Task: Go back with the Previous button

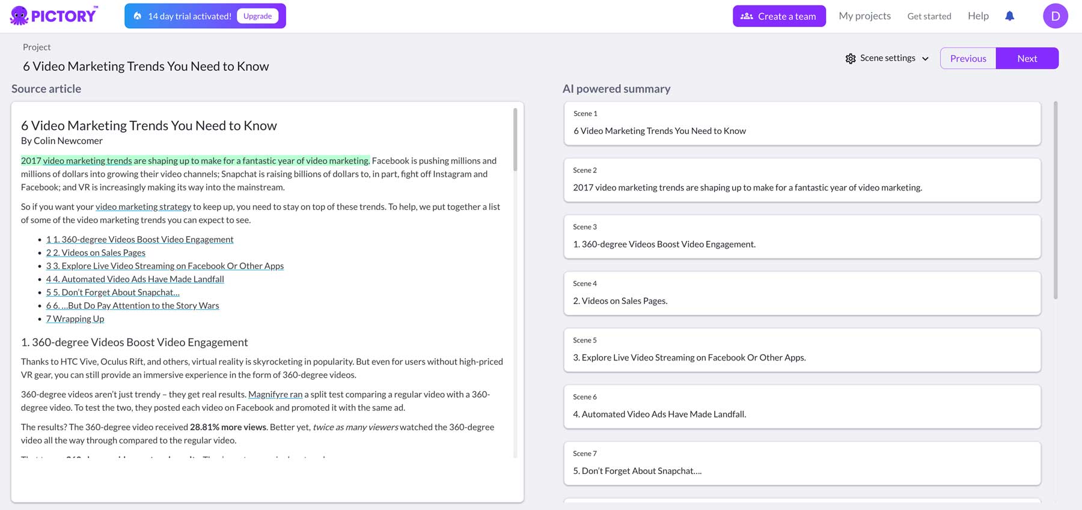Action: 968,58
